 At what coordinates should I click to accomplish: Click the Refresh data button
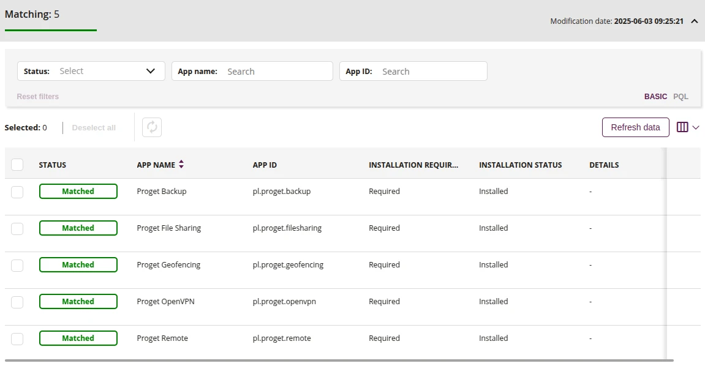click(635, 127)
